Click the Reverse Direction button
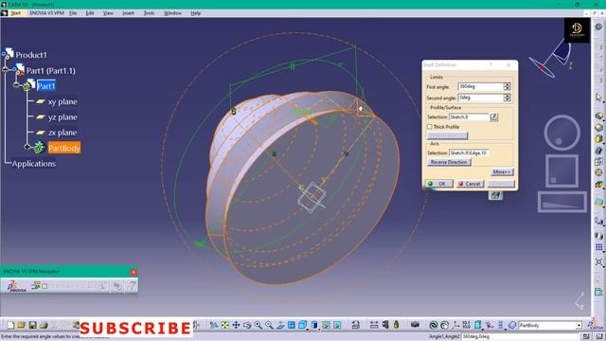The height and width of the screenshot is (341, 606). click(449, 162)
